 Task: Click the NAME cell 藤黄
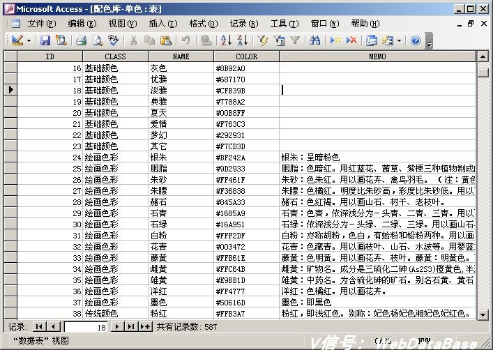coord(181,258)
